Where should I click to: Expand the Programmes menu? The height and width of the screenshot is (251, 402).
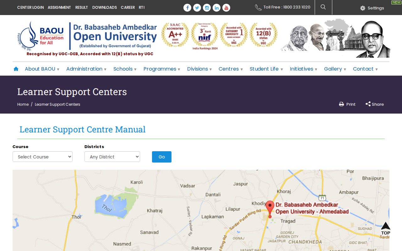coord(162,69)
